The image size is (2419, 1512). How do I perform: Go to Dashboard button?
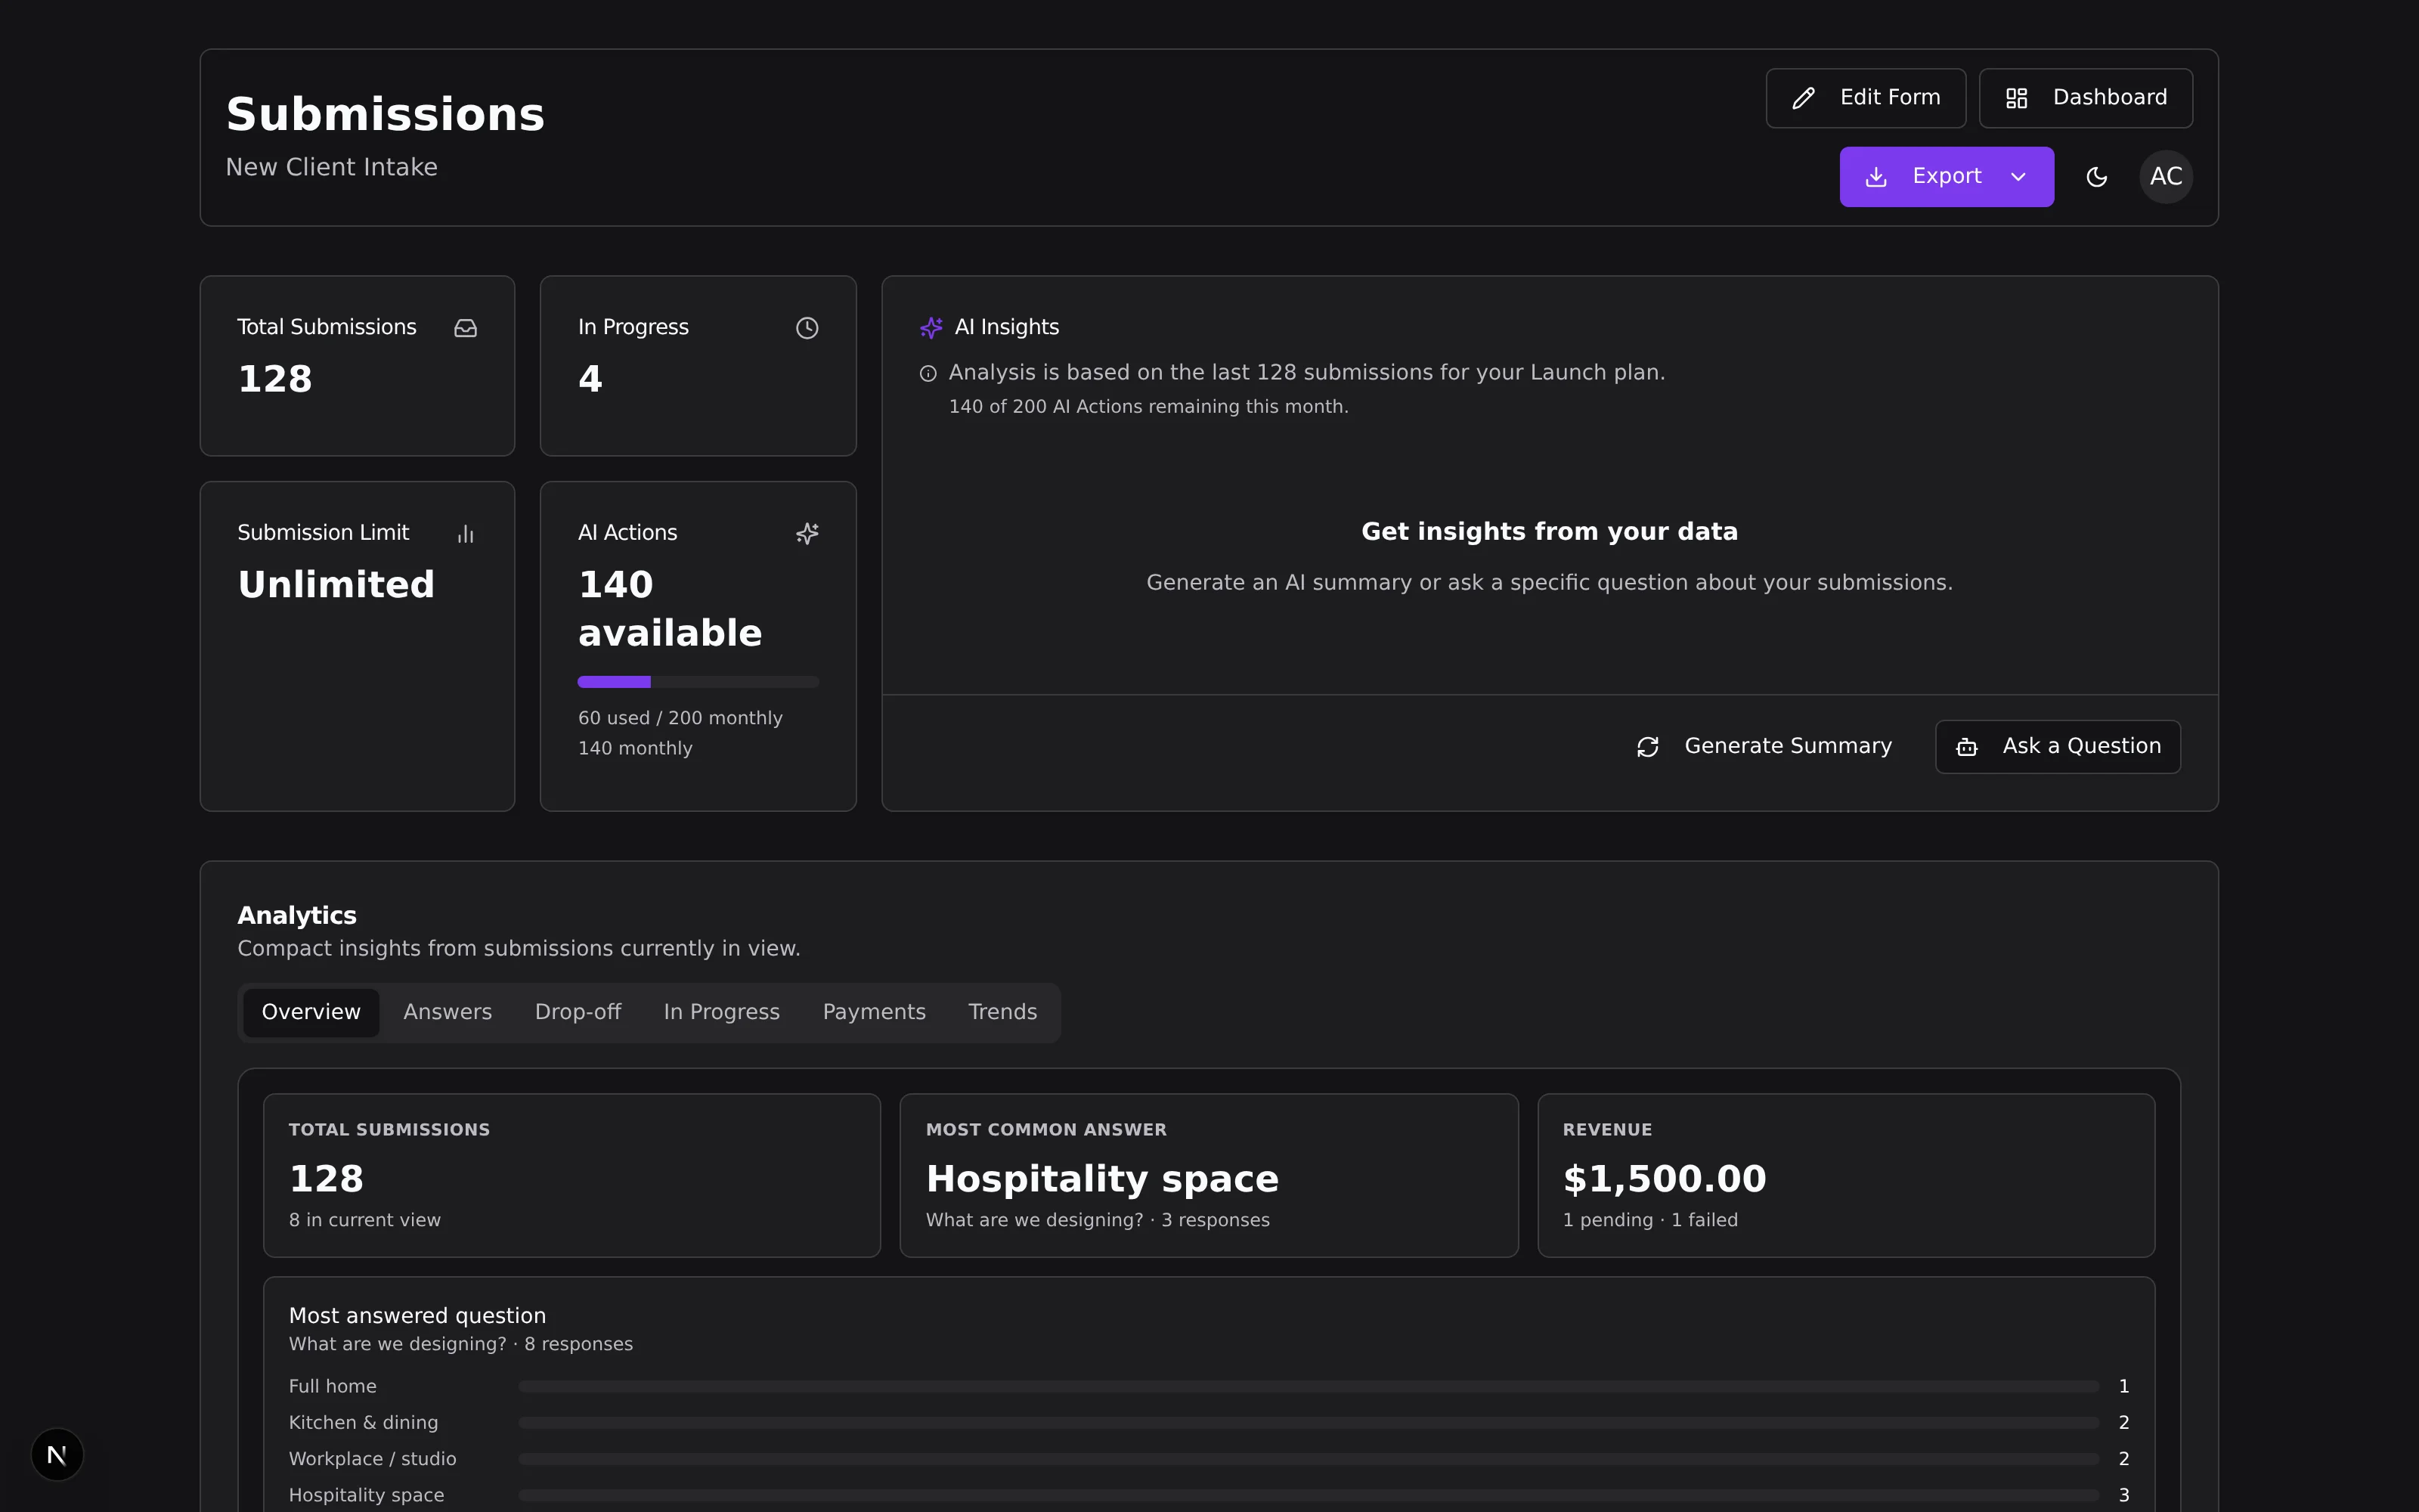(2085, 98)
